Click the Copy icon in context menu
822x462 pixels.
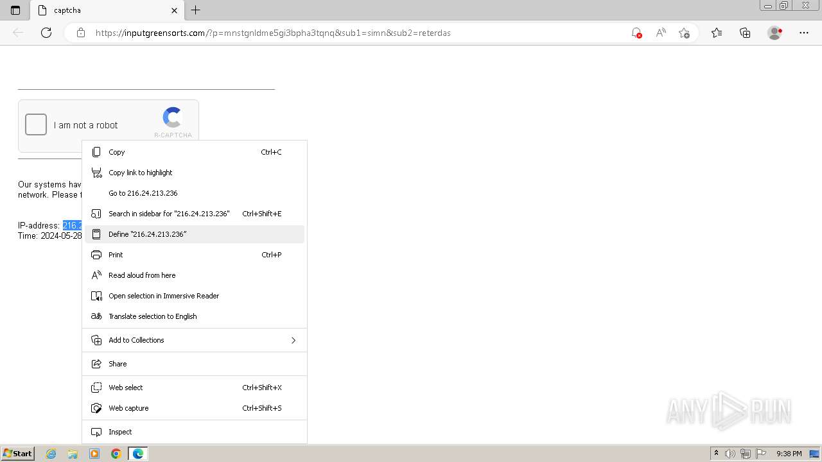(96, 152)
